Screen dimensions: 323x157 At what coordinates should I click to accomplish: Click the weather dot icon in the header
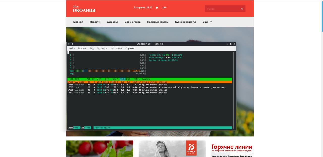(x=157, y=8)
